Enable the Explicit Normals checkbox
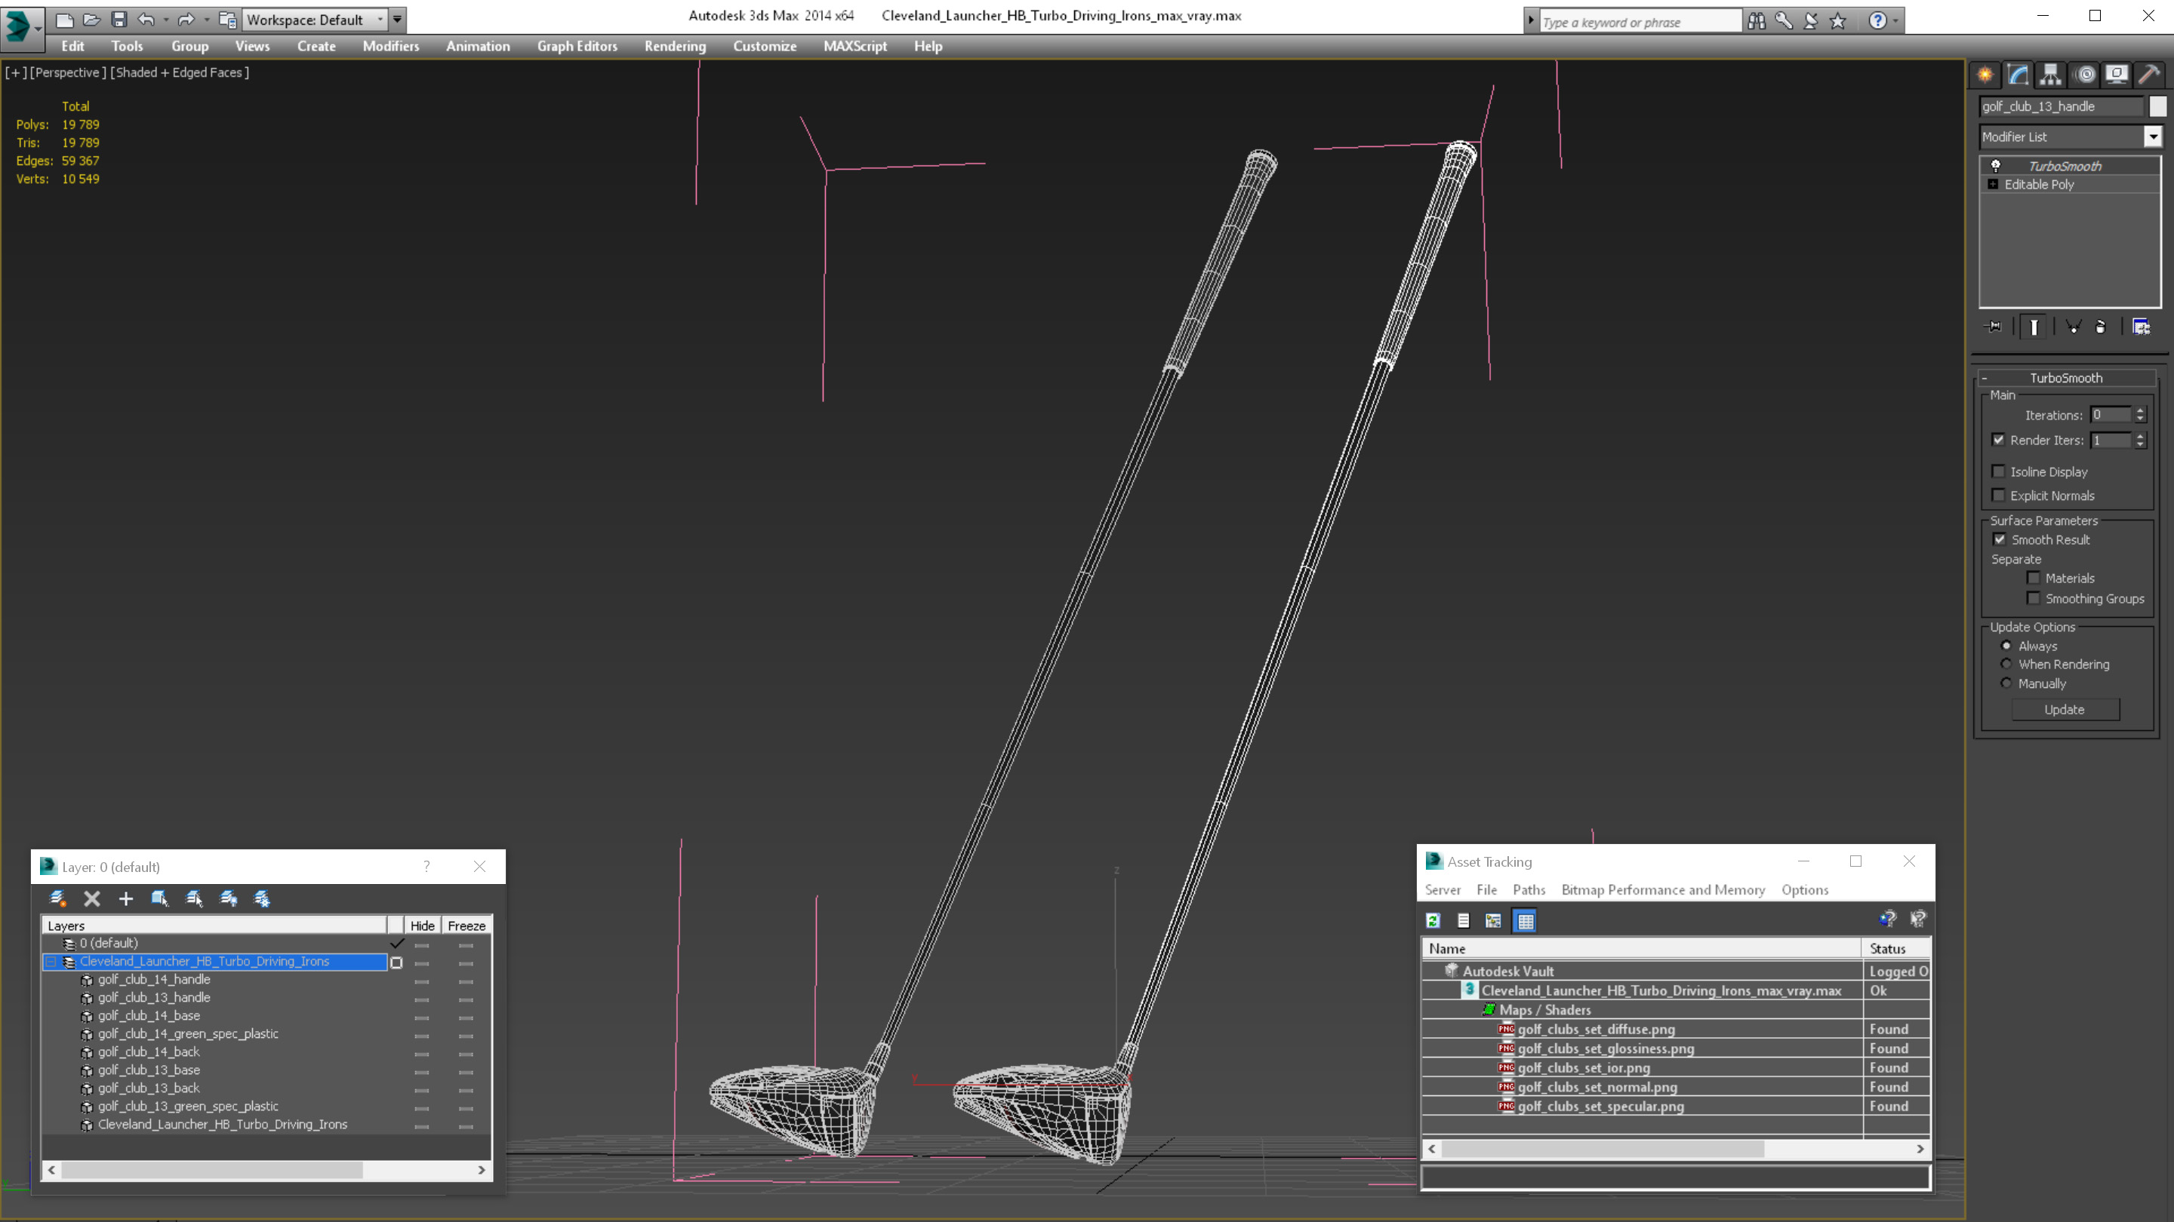 (1998, 495)
